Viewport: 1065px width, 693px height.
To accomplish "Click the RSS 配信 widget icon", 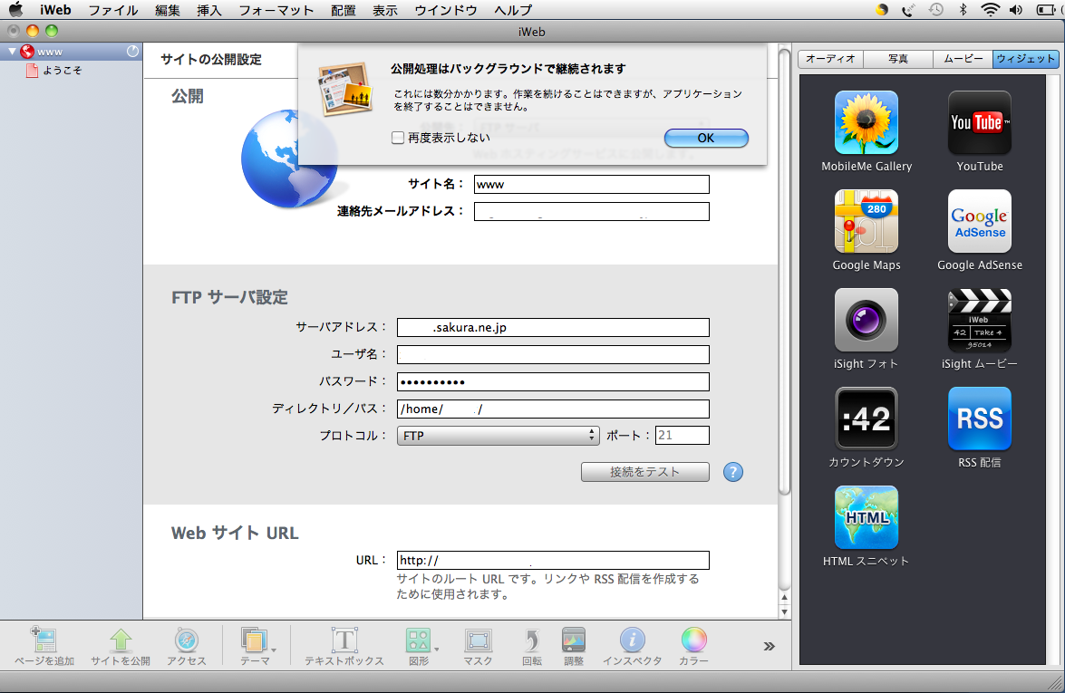I will pos(979,419).
